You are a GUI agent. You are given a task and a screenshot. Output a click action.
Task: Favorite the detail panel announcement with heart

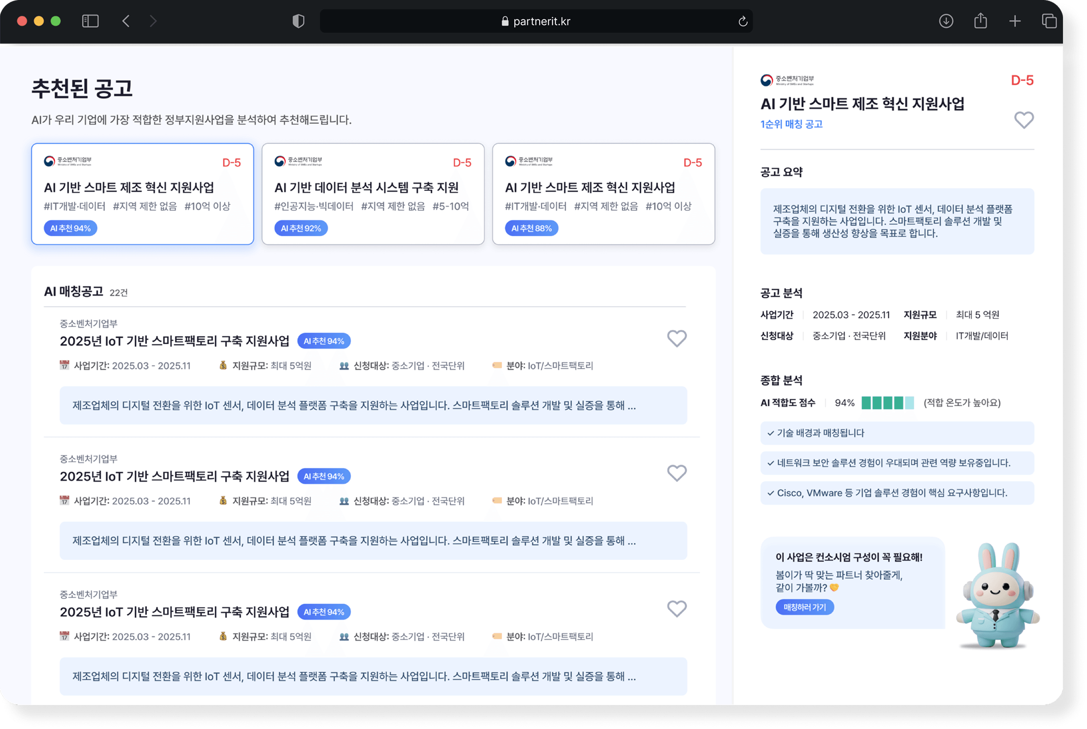pyautogui.click(x=1024, y=120)
